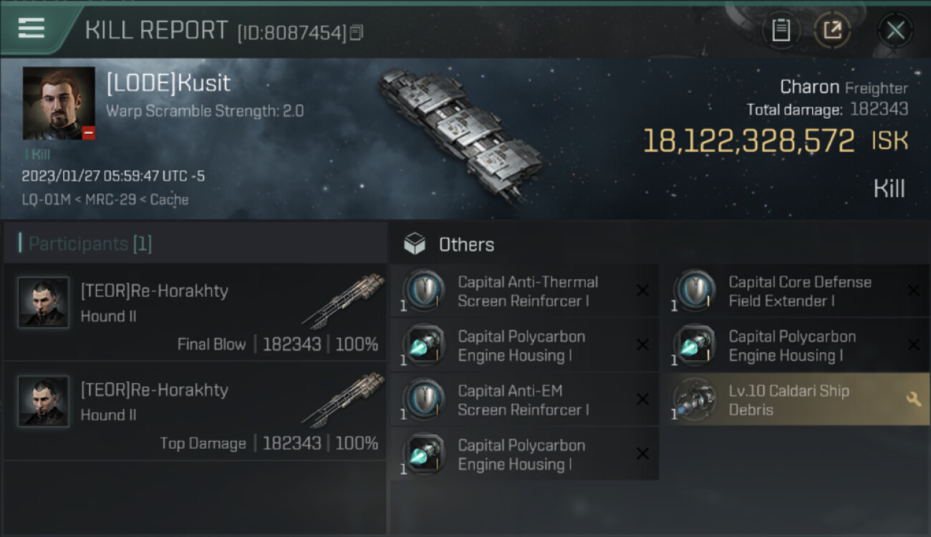This screenshot has height=537, width=931.
Task: Click the LQ-01M system location link
Action: pyautogui.click(x=46, y=200)
